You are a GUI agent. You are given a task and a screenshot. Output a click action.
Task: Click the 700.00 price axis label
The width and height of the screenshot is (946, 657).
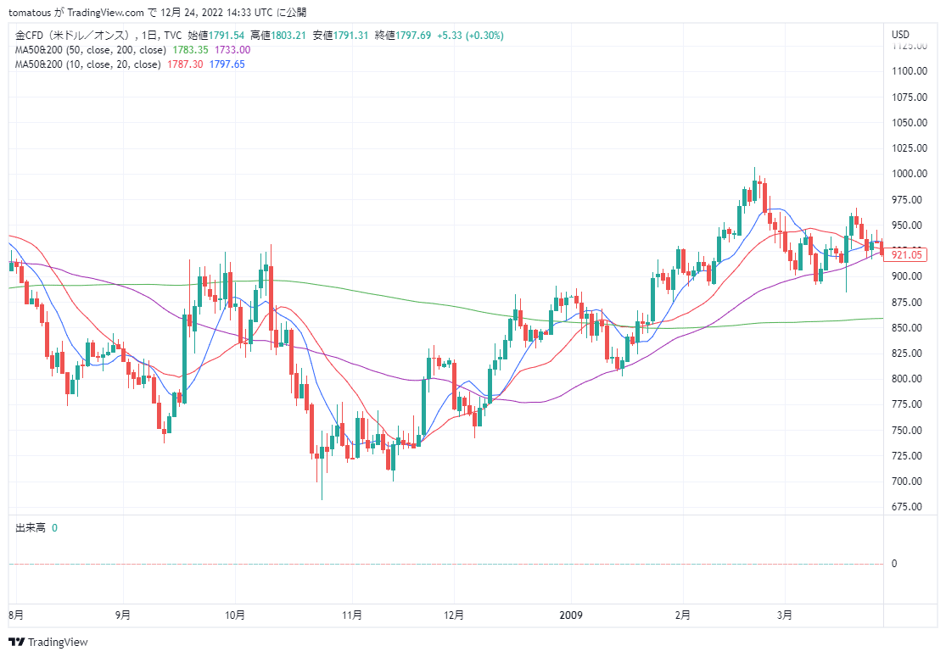907,482
